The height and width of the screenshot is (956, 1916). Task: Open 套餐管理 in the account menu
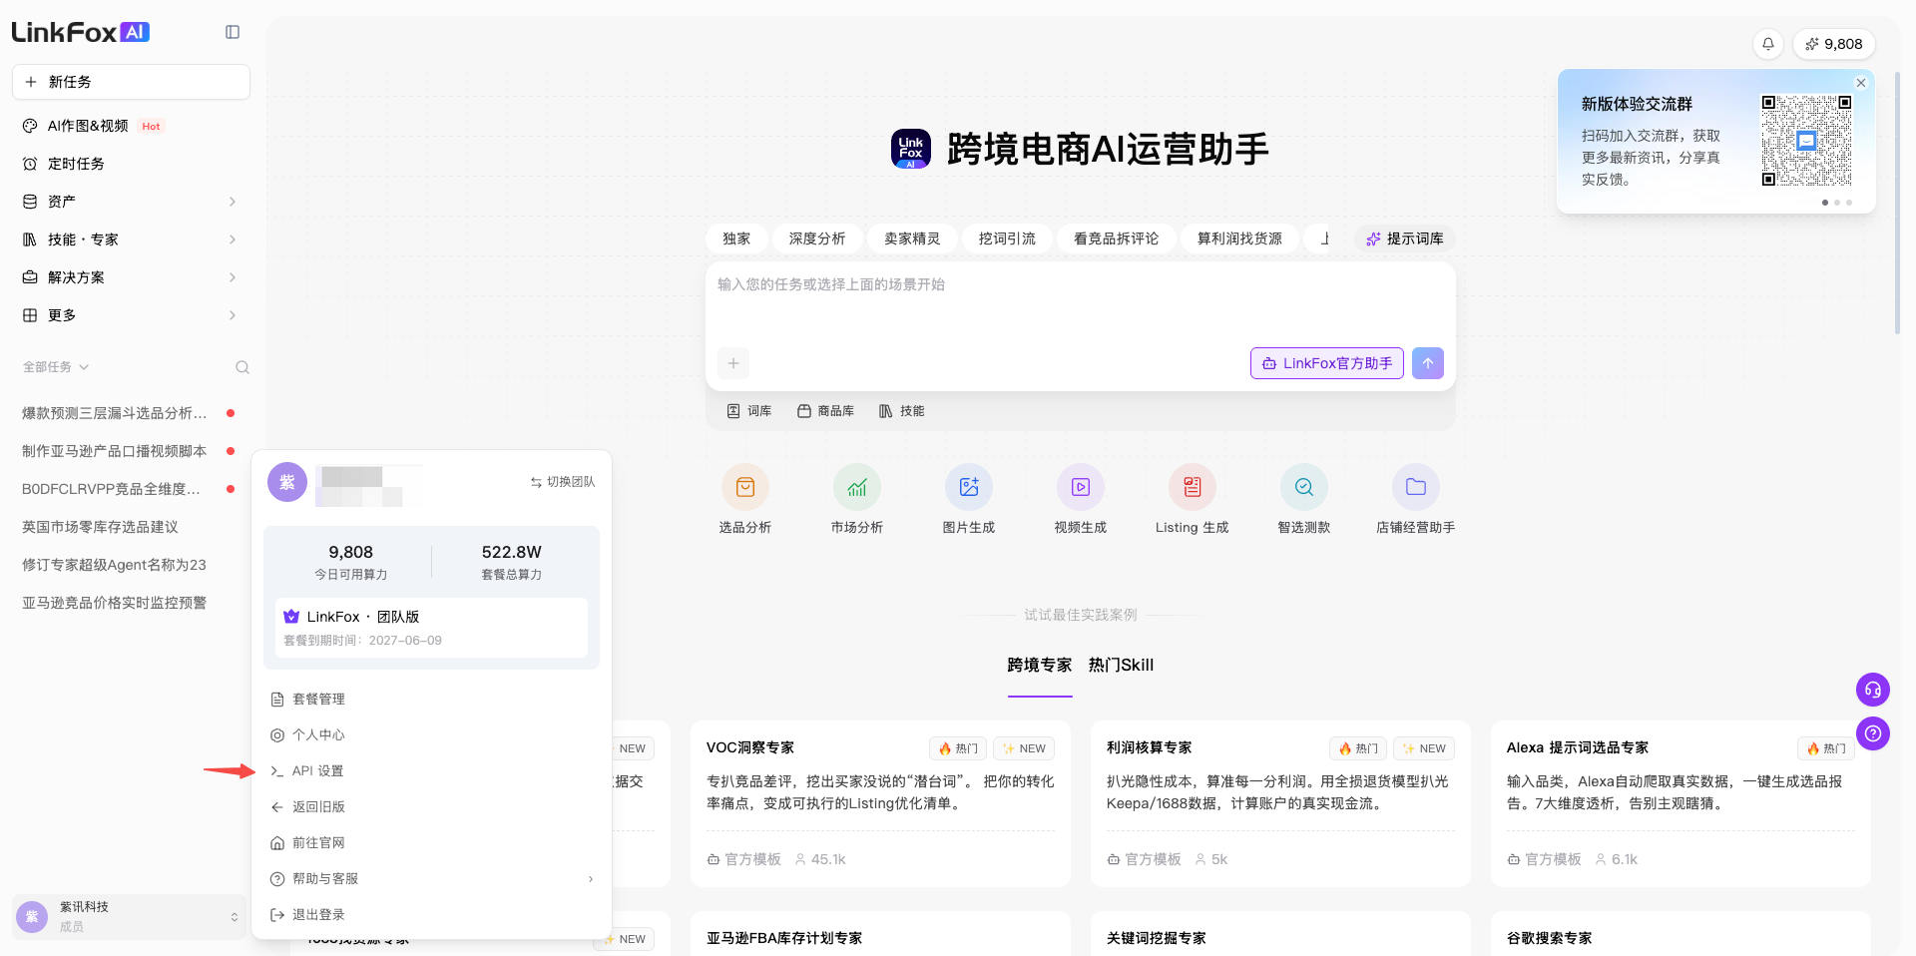tap(431, 700)
